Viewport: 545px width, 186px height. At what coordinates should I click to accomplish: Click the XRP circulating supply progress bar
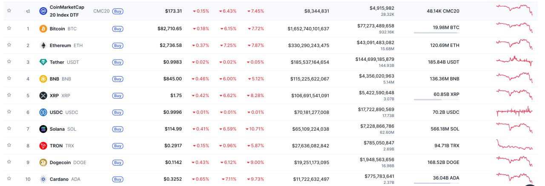click(x=436, y=100)
